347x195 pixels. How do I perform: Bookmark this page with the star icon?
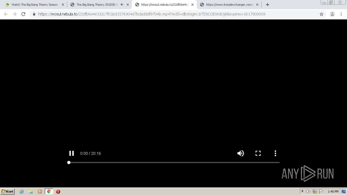click(x=322, y=14)
